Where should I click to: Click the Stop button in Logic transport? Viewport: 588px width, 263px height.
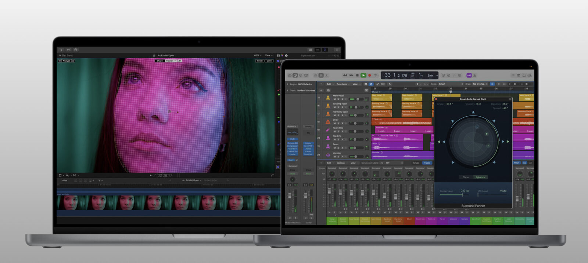357,75
